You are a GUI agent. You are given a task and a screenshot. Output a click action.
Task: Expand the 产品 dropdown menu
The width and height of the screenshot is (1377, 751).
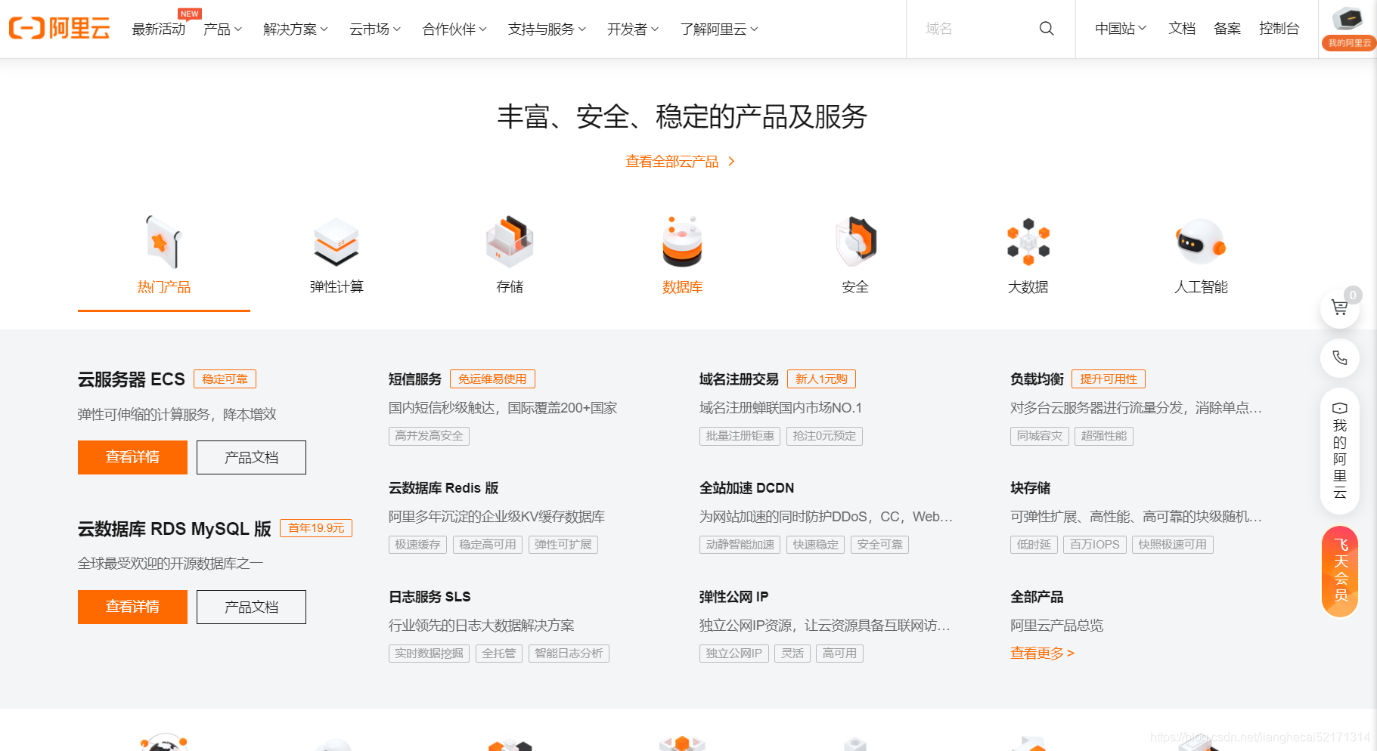coord(222,29)
